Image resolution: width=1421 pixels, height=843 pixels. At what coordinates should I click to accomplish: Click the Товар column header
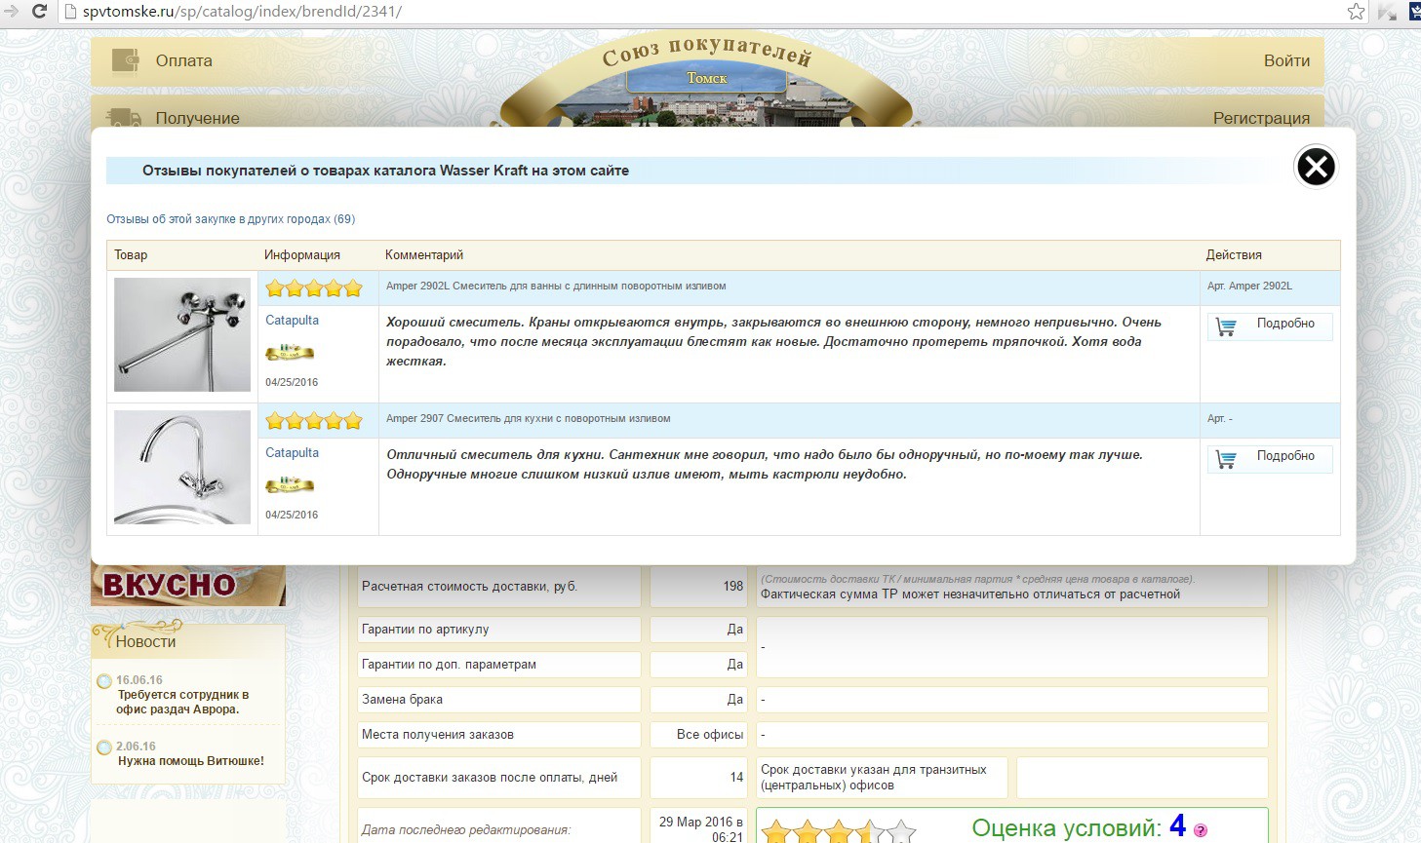click(131, 255)
